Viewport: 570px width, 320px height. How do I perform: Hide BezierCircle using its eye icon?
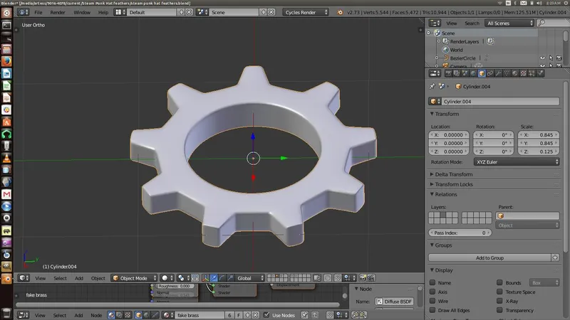point(542,58)
